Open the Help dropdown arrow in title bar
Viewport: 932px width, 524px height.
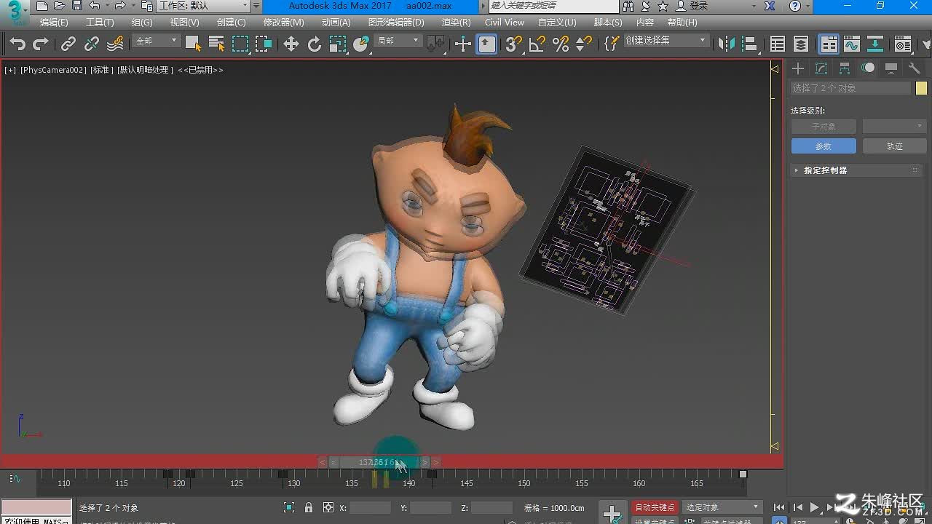click(809, 6)
